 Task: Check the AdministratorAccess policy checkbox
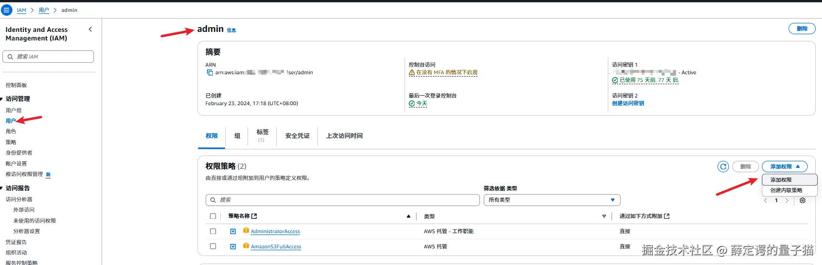(213, 232)
